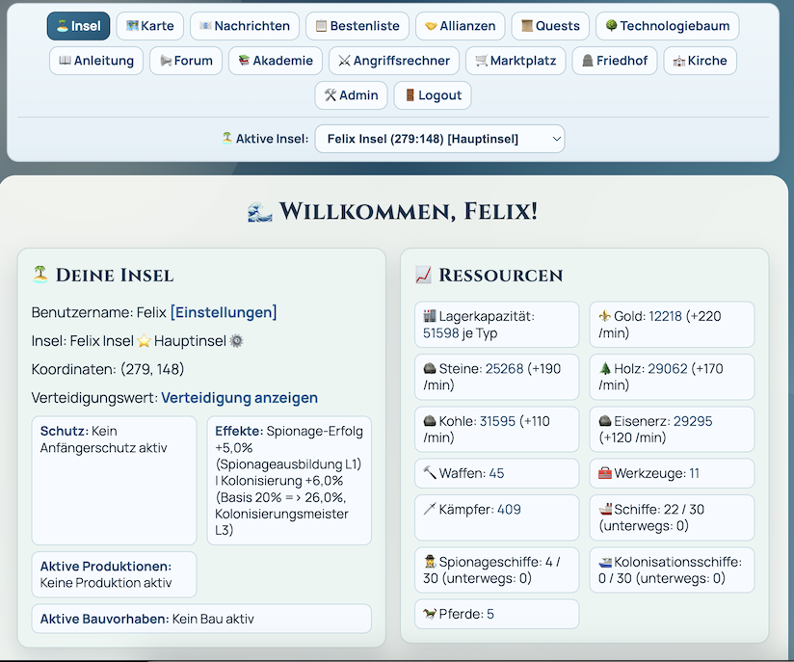Click the spy icon beside Spionageschiffe
The width and height of the screenshot is (794, 662).
pyautogui.click(x=430, y=562)
